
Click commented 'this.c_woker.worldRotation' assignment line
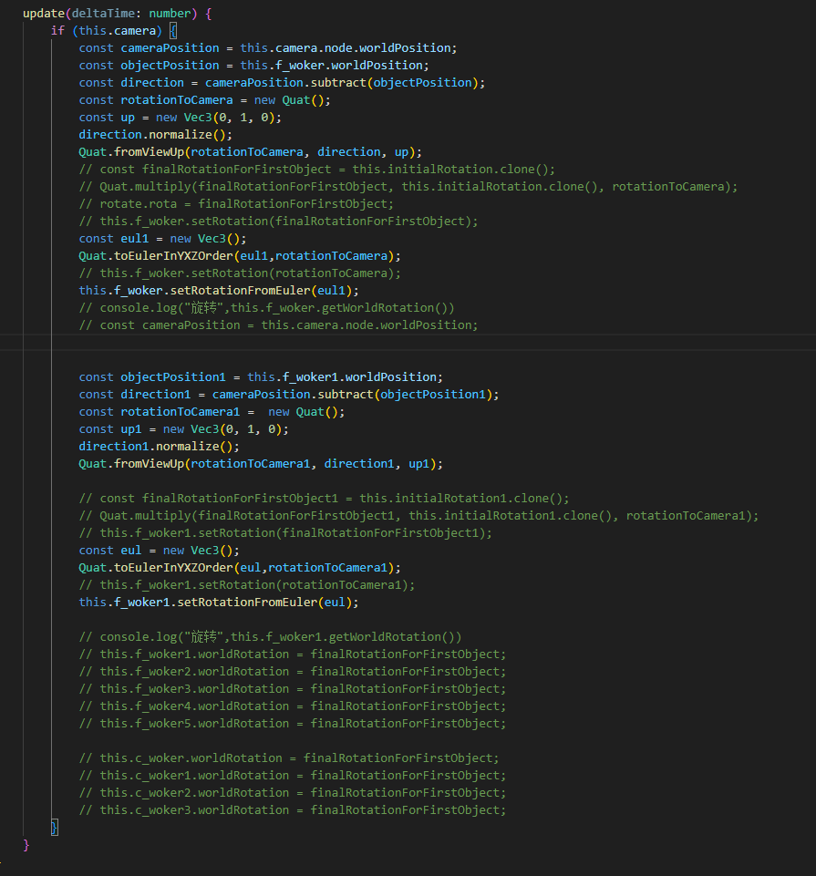pyautogui.click(x=289, y=758)
